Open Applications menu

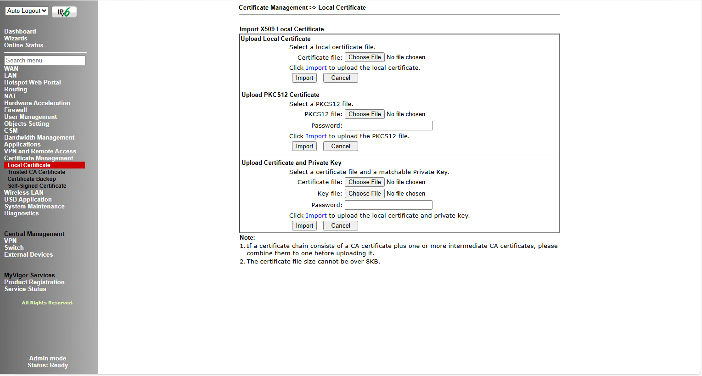22,144
